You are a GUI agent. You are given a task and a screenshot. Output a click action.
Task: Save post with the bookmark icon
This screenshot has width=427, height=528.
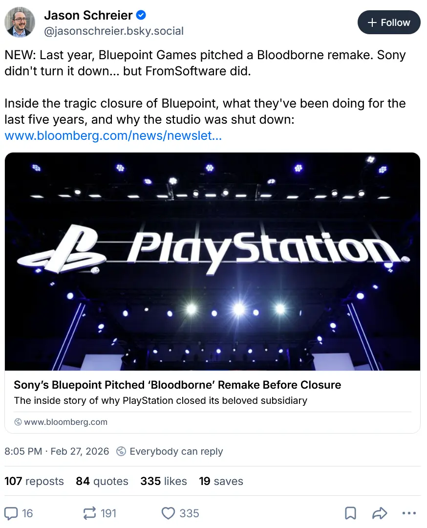pos(350,513)
